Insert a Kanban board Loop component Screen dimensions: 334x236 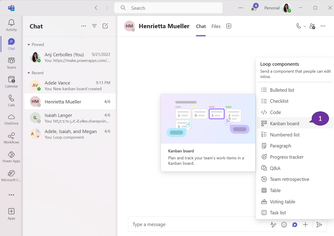coord(285,123)
